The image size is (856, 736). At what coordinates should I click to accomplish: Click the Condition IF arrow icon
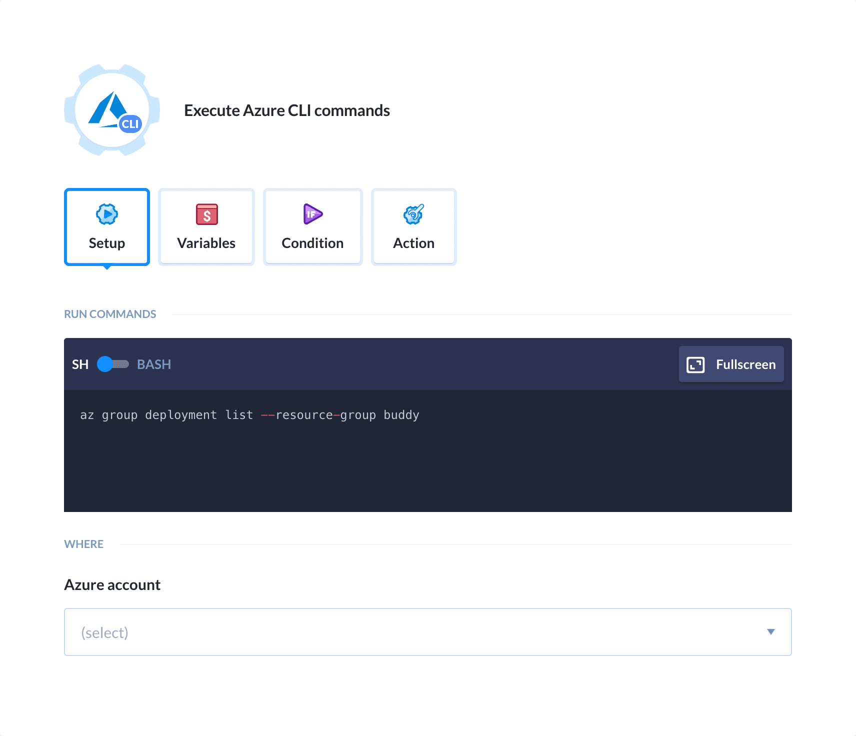click(312, 214)
